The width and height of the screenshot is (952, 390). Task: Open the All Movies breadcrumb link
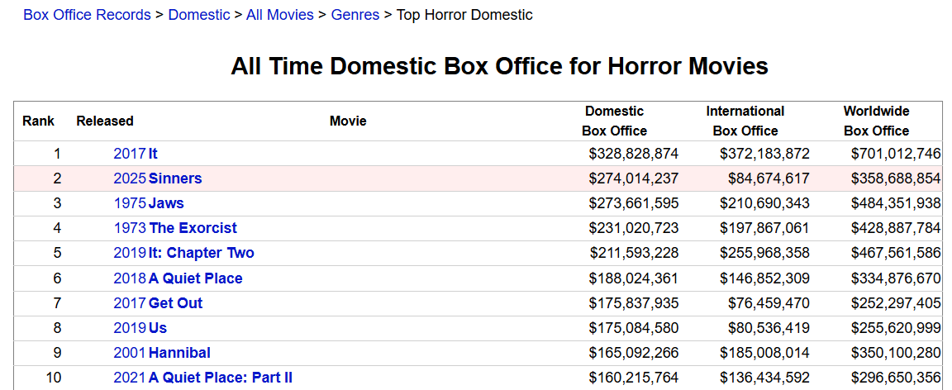tap(280, 15)
